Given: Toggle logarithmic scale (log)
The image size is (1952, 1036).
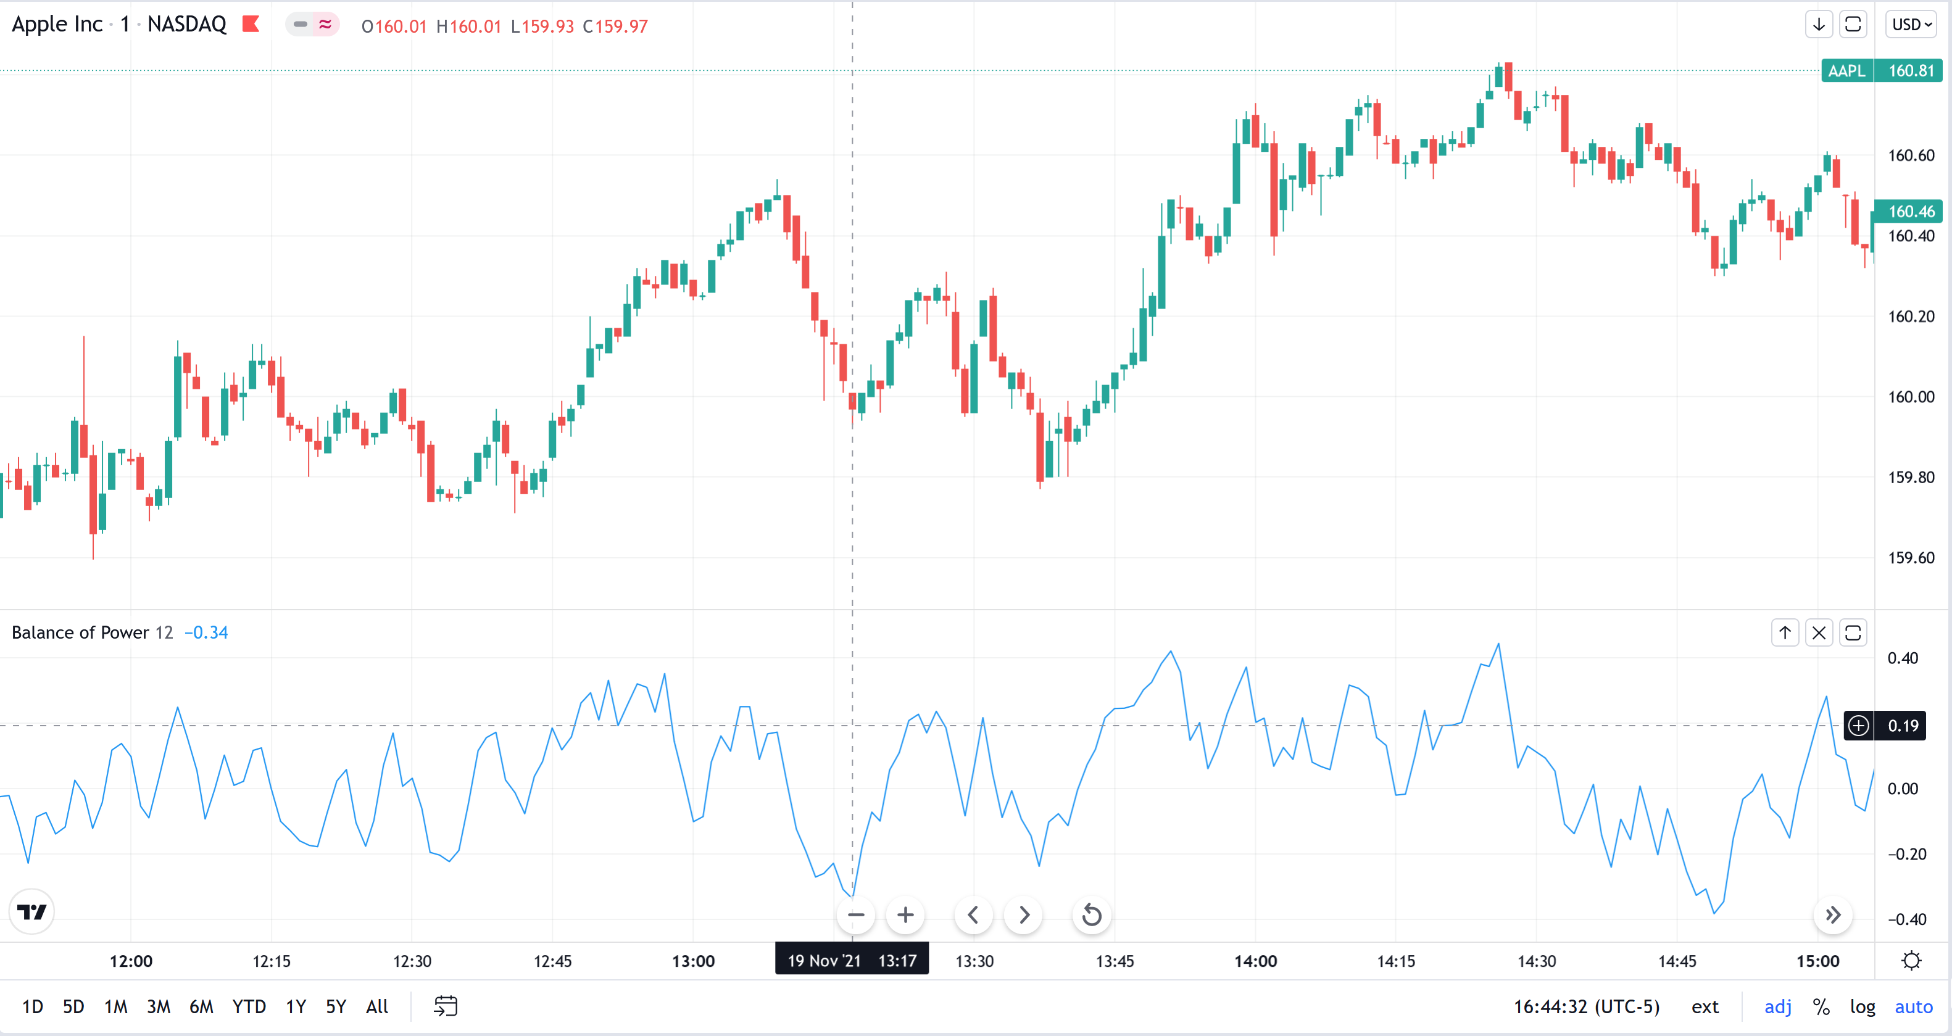Looking at the screenshot, I should tap(1863, 1006).
